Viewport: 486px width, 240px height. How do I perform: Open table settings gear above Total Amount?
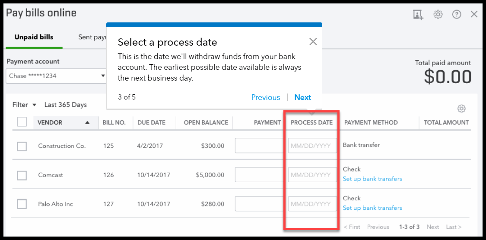click(x=461, y=108)
